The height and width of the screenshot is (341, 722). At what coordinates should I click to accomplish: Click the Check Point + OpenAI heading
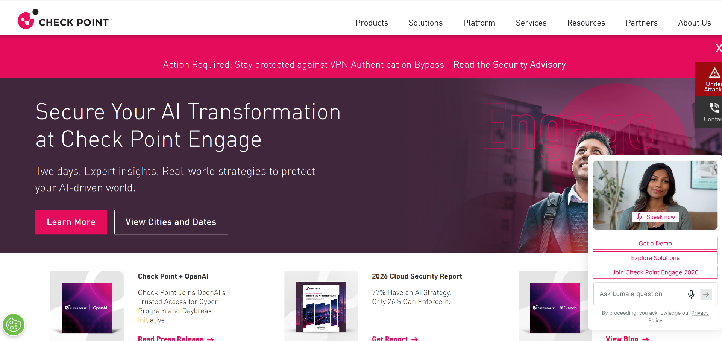173,276
